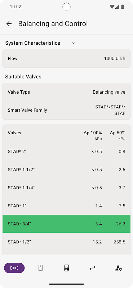Tap the battery icon in status bar
133x288 pixels.
pyautogui.click(x=123, y=7)
